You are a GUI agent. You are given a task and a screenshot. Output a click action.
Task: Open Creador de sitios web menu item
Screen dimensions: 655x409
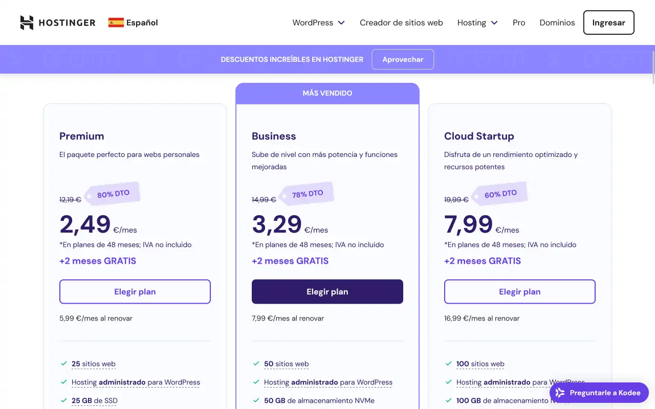click(401, 22)
